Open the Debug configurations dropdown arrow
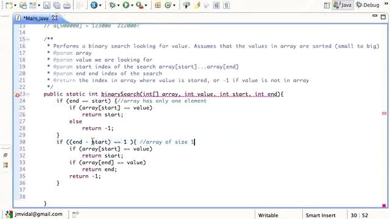Screen dimensions: 390x219 click(x=118, y=5)
